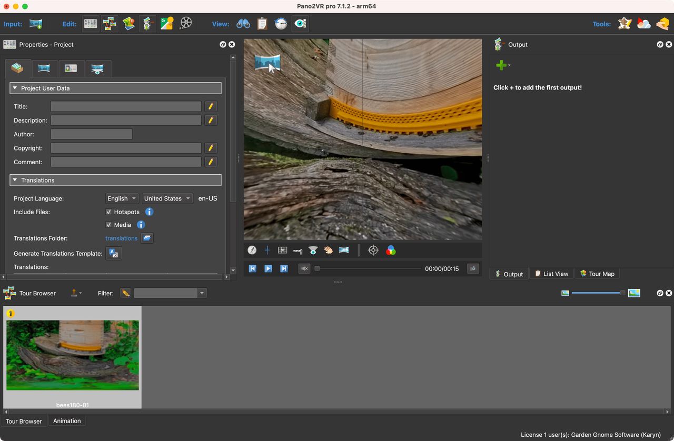This screenshot has height=441, width=674.
Task: Open the Animation editor film reel icon
Action: tap(185, 23)
